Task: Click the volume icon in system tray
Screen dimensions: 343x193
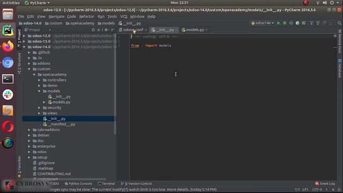Action: coord(325,3)
